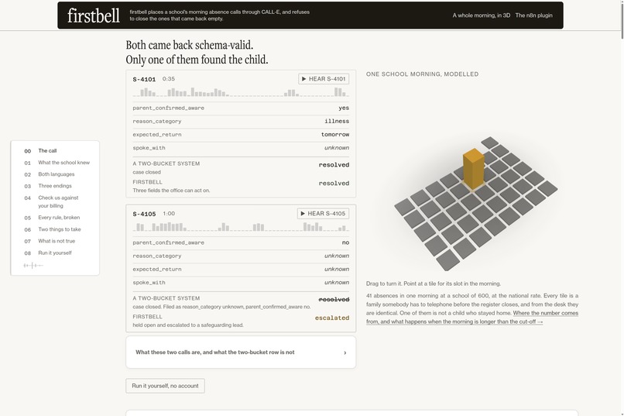Click 'tomorrow' expected_return value
Image resolution: width=624 pixels, height=416 pixels.
coord(335,135)
